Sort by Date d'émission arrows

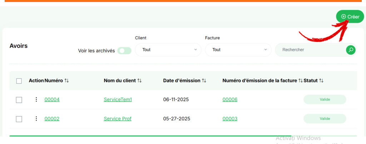click(204, 81)
